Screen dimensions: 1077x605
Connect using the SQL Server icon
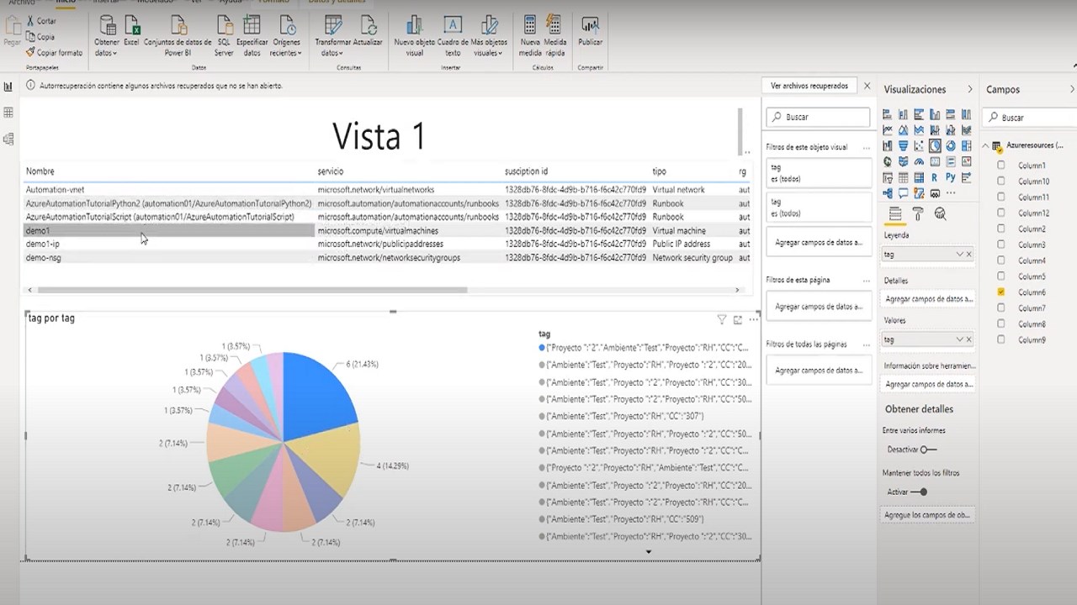point(224,25)
